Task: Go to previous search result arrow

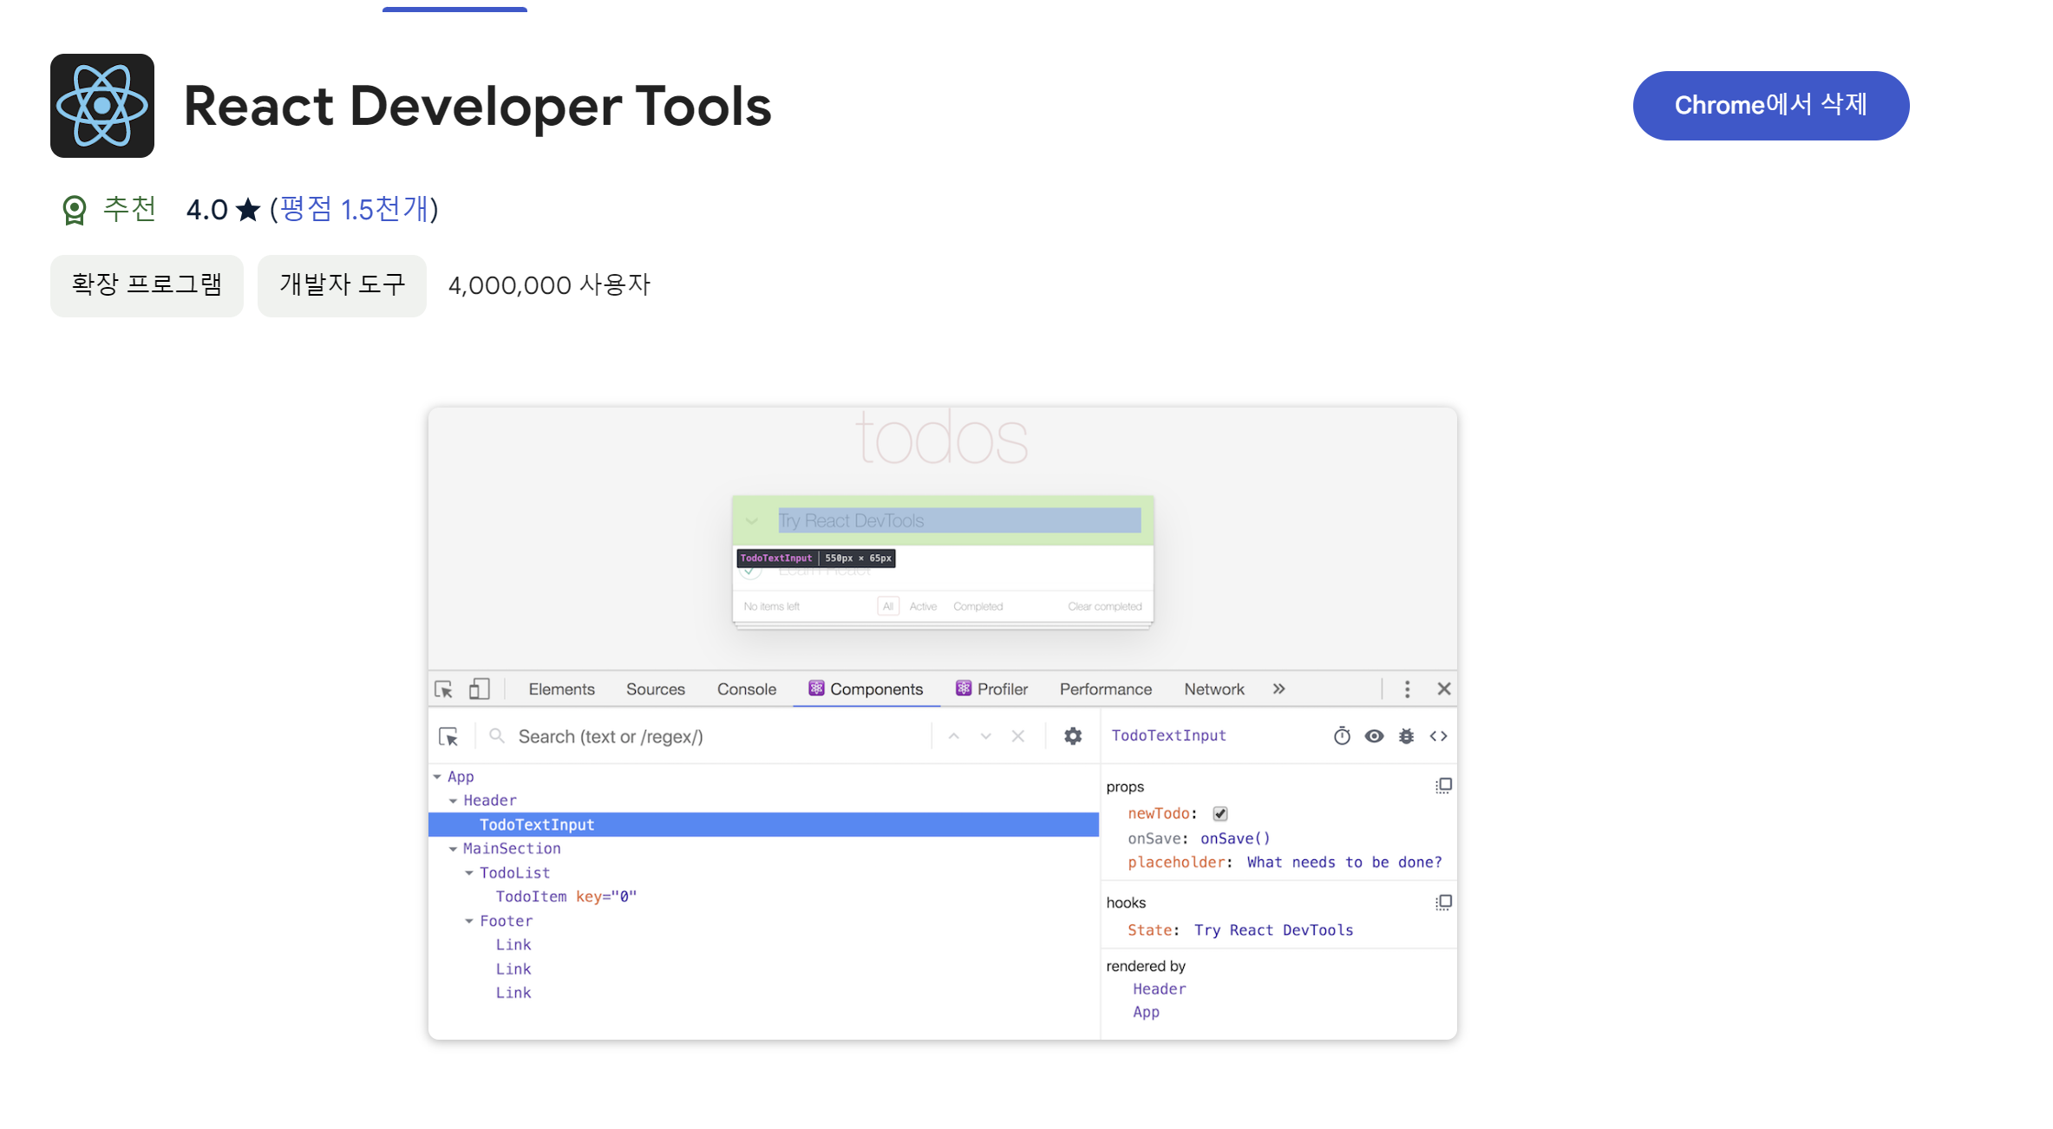Action: pos(954,736)
